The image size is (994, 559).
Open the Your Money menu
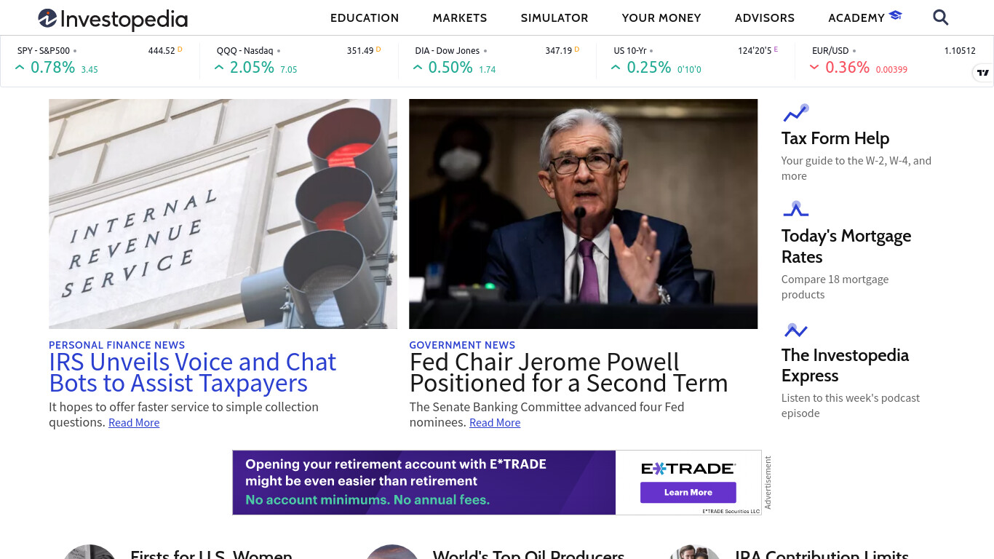pyautogui.click(x=661, y=18)
